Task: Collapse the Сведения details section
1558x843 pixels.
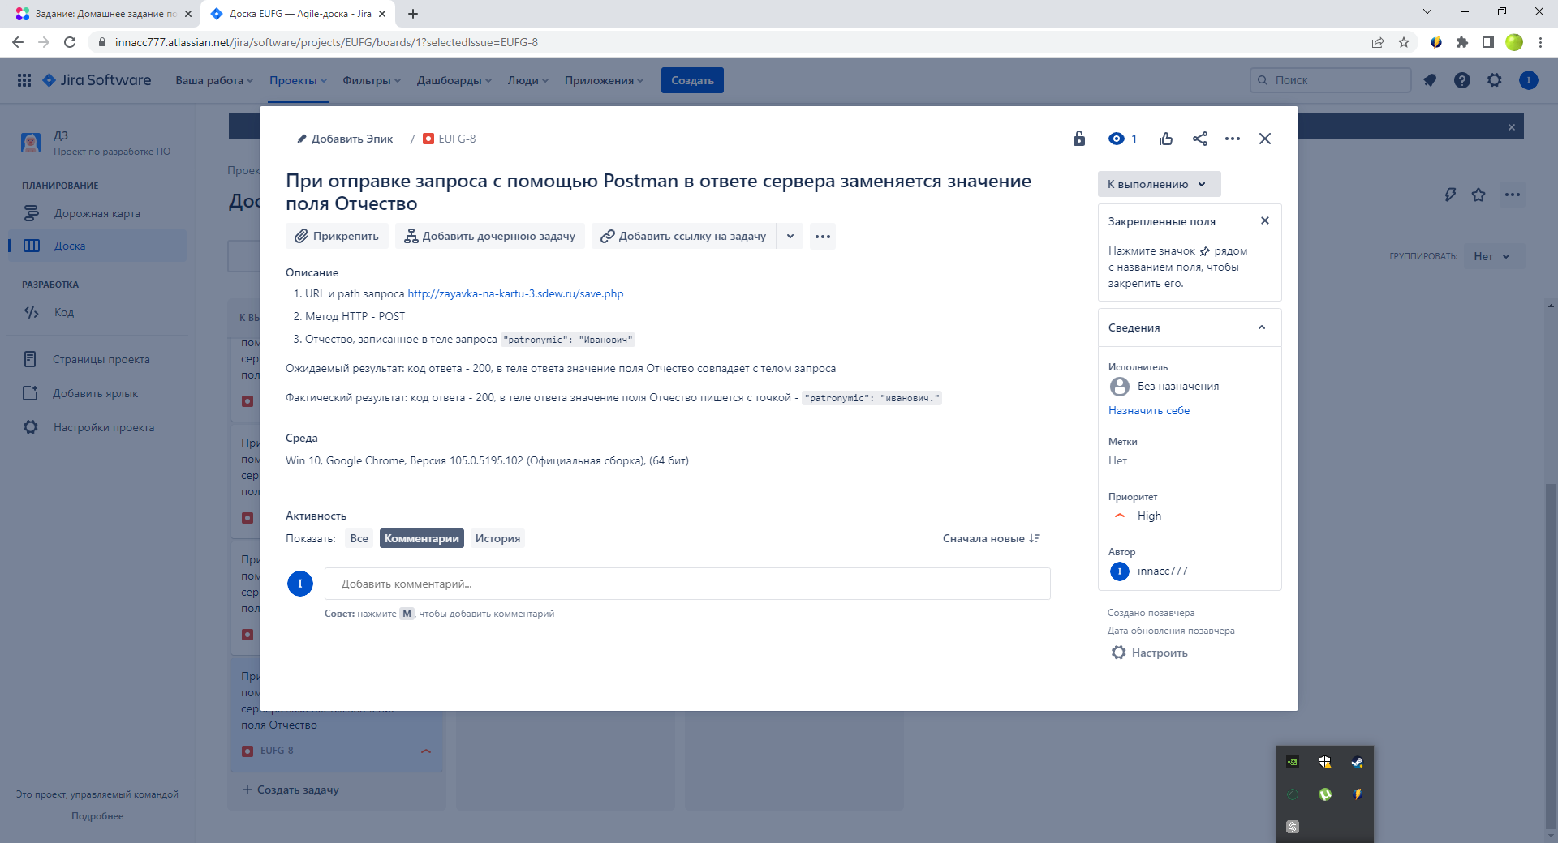Action: [x=1262, y=327]
